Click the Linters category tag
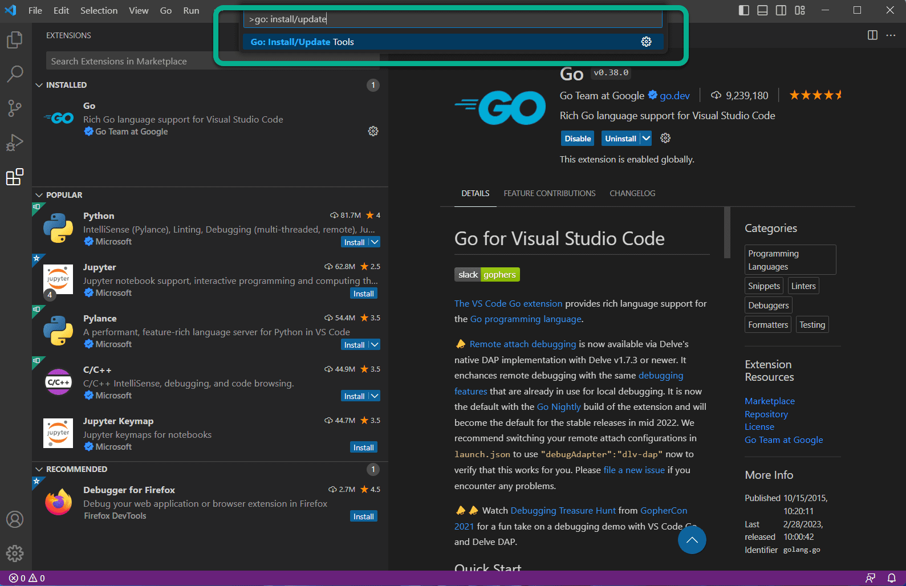The width and height of the screenshot is (906, 586). (x=803, y=286)
